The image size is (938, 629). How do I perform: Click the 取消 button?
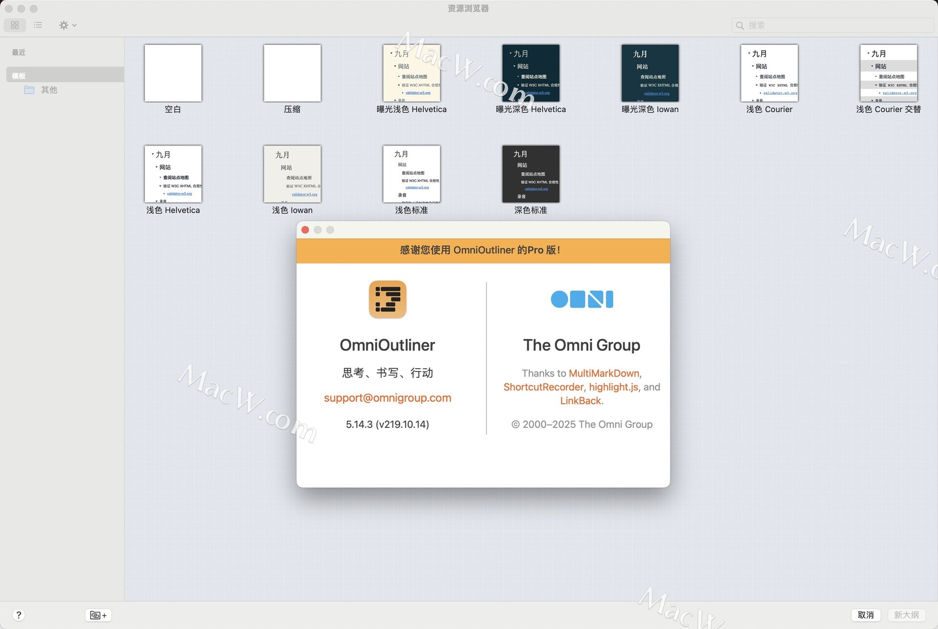click(865, 615)
